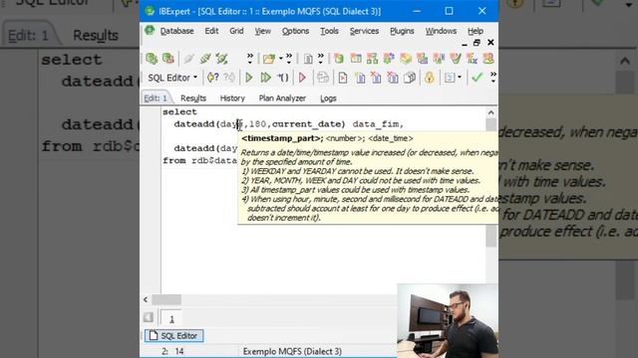638x358 pixels.
Task: Click the 'select' keyword in editor
Action: point(179,112)
